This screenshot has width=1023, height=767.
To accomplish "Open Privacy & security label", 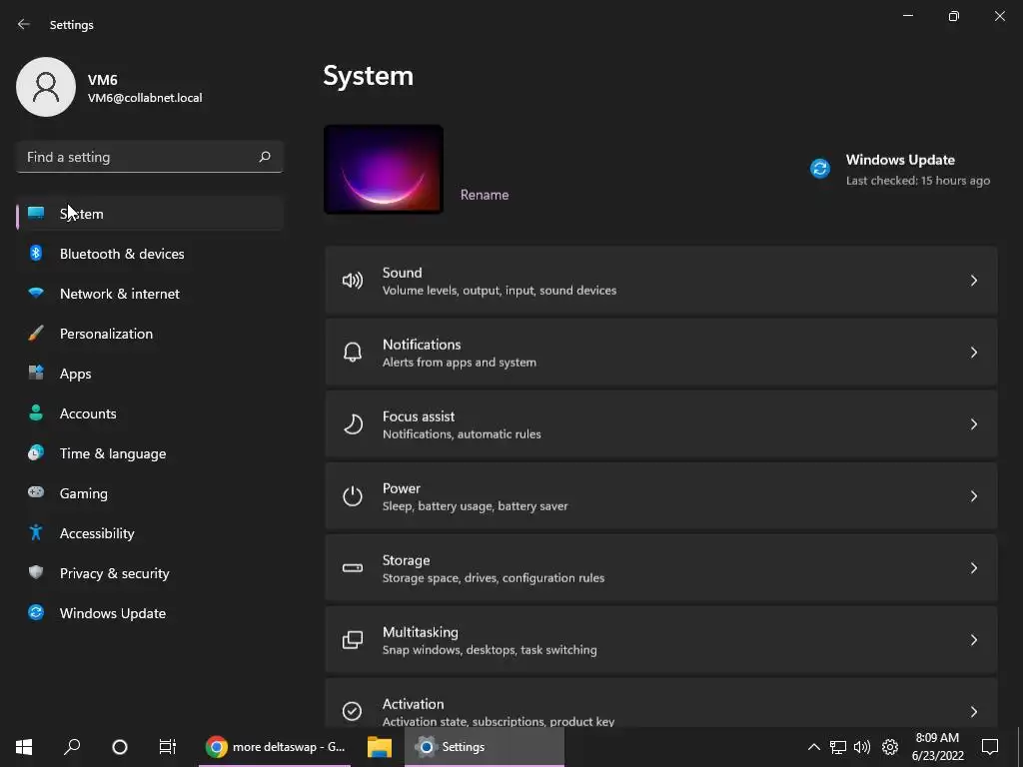I will pos(114,573).
